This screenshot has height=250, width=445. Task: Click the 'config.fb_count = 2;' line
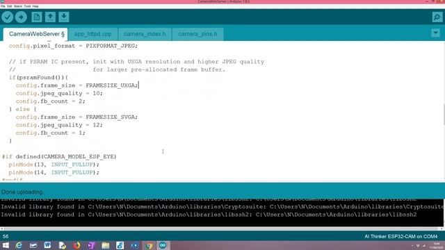pos(50,101)
